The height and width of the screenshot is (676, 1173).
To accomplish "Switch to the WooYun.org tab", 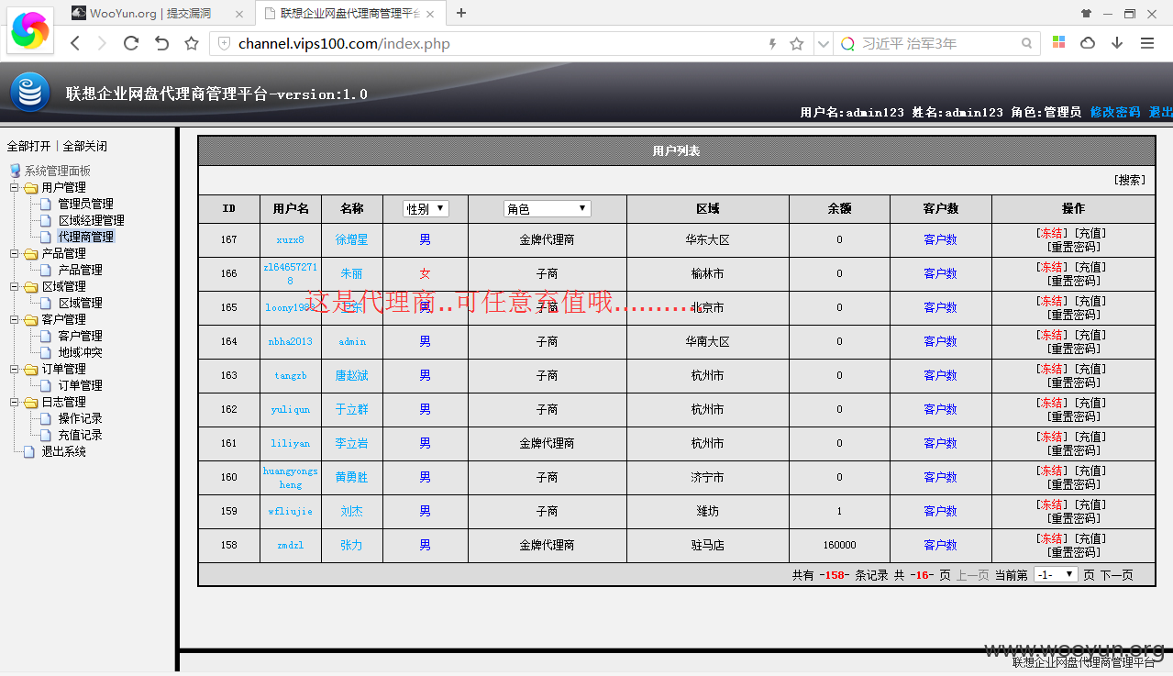I will (160, 14).
